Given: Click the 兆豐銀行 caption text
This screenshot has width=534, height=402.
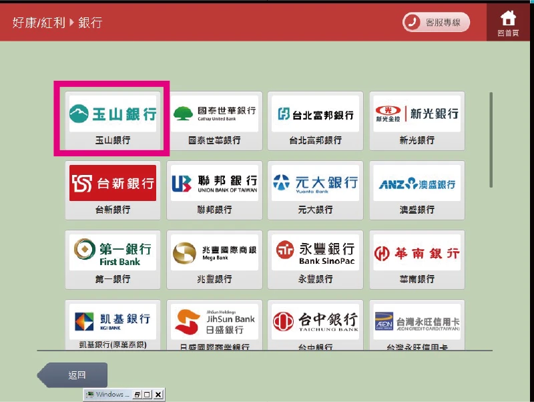Looking at the screenshot, I should [x=214, y=279].
